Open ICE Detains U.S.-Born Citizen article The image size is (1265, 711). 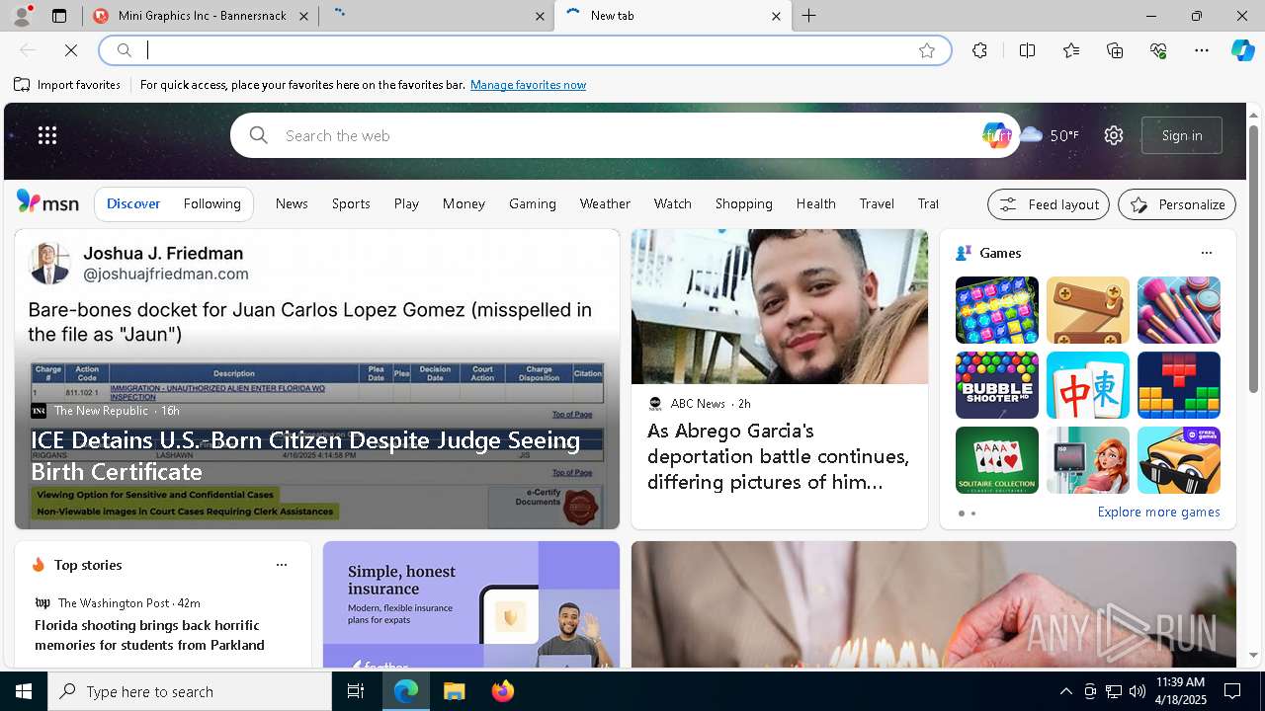tap(305, 455)
